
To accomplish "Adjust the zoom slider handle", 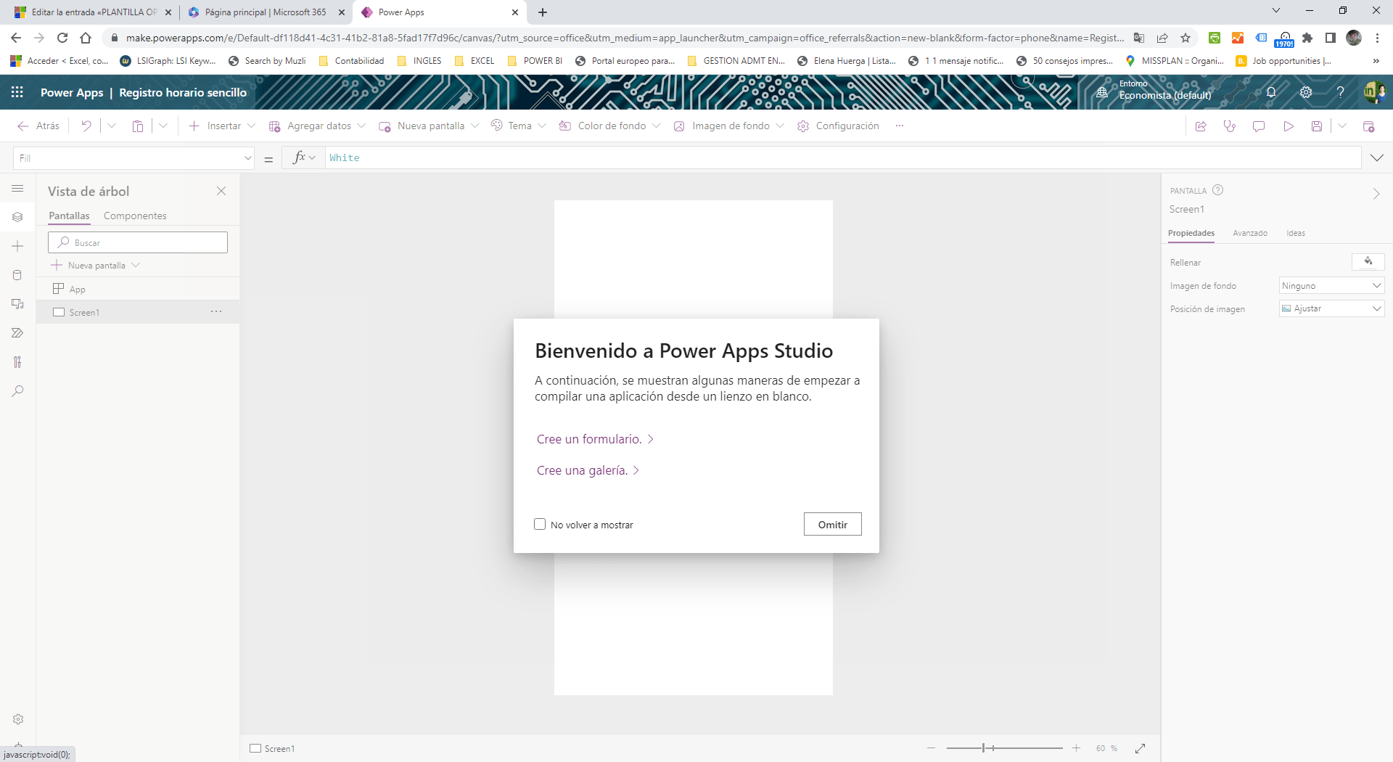I will tap(984, 748).
